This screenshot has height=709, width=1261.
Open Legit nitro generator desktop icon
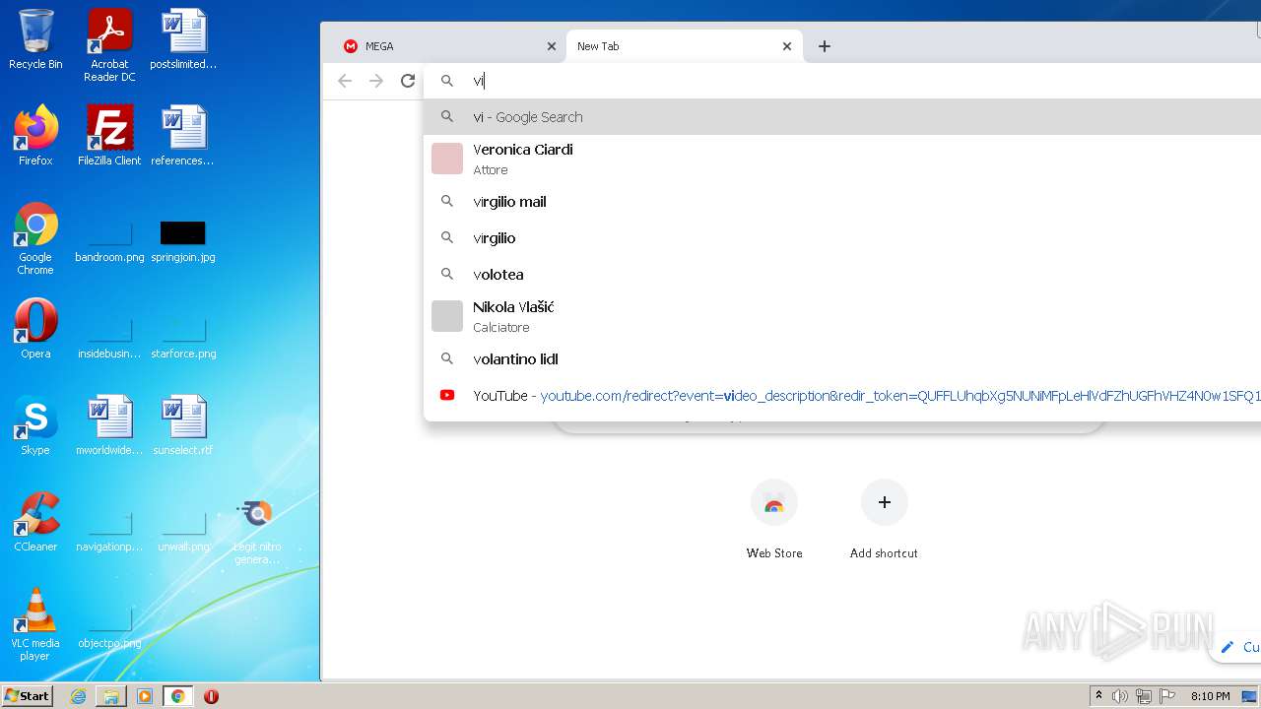point(257,532)
